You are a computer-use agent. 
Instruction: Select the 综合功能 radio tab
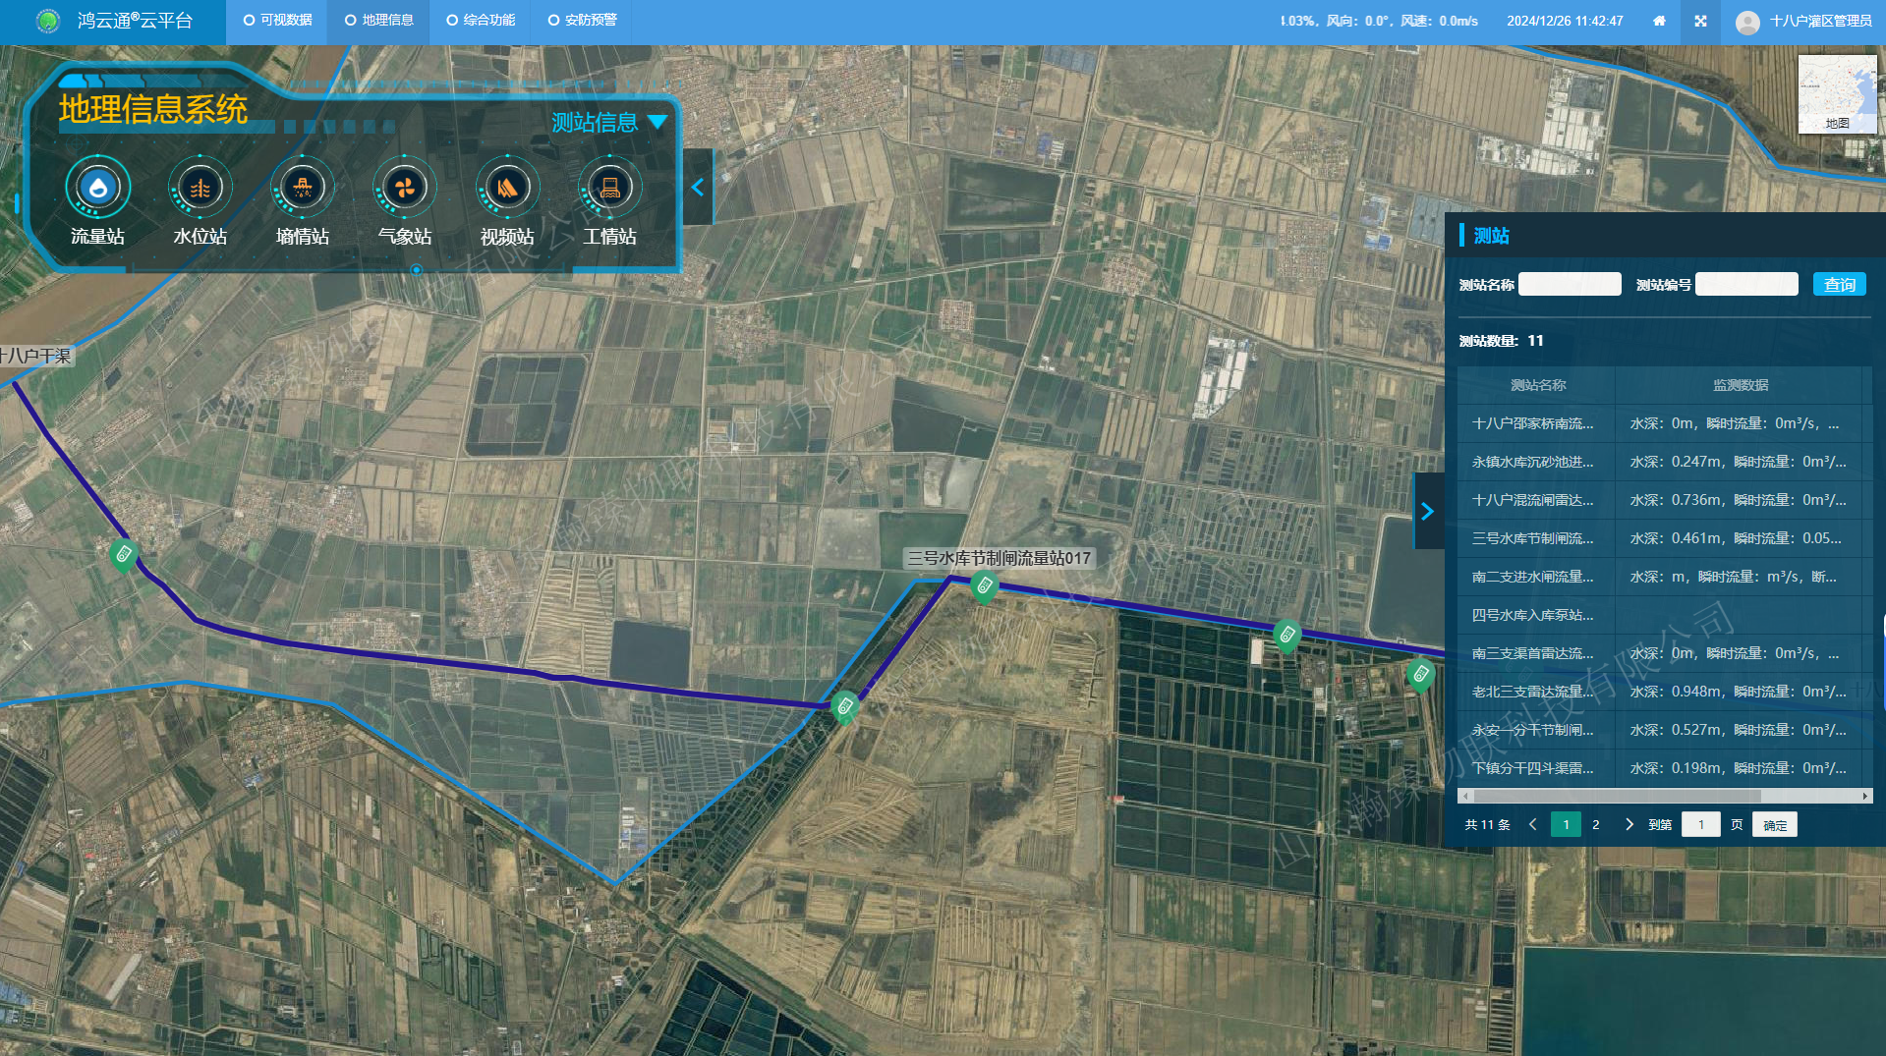tap(481, 21)
